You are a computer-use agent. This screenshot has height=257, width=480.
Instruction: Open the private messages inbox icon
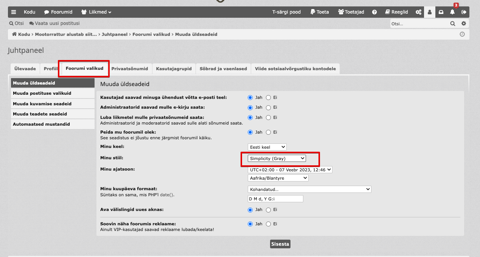441,12
